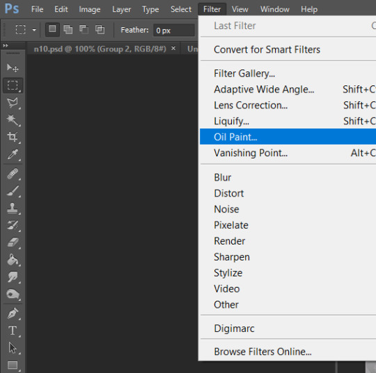Image resolution: width=376 pixels, height=373 pixels.
Task: Select the Brush tool
Action: [13, 191]
